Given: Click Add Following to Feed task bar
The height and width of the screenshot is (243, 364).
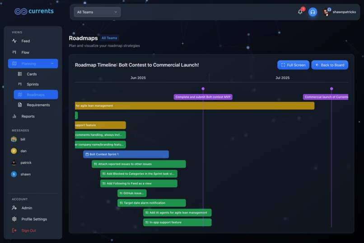Looking at the screenshot, I should [x=139, y=184].
